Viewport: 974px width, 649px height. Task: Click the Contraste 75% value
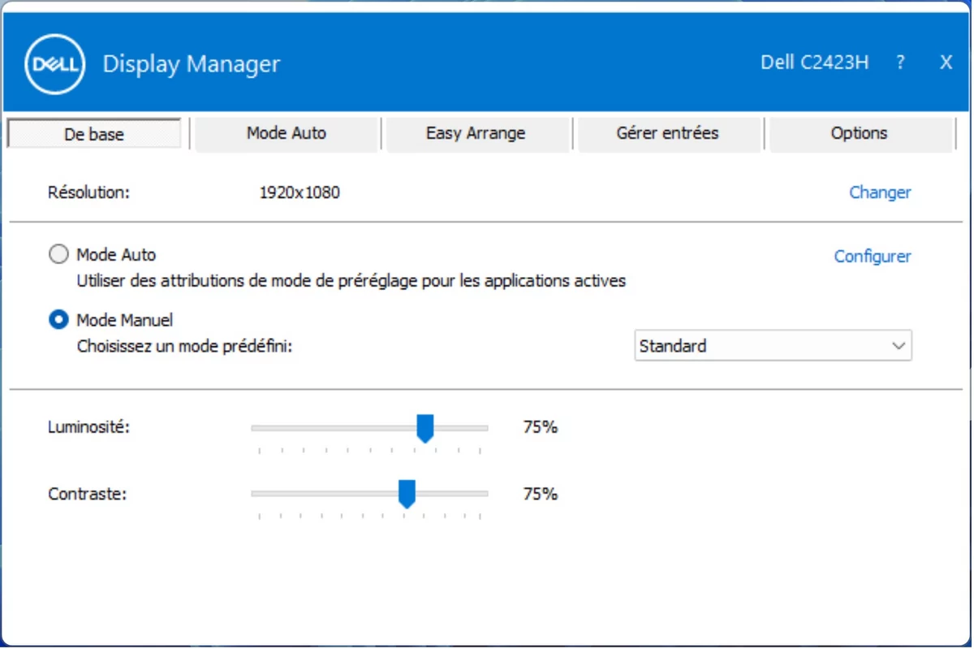(541, 493)
